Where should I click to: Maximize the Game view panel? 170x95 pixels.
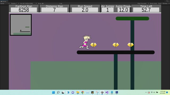point(167,1)
